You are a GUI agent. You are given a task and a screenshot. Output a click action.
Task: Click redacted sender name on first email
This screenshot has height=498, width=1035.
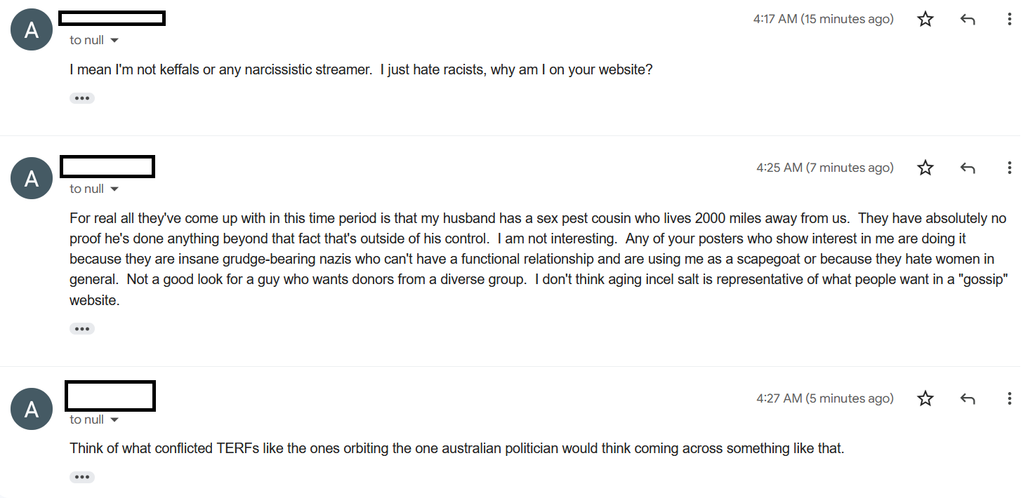(112, 18)
